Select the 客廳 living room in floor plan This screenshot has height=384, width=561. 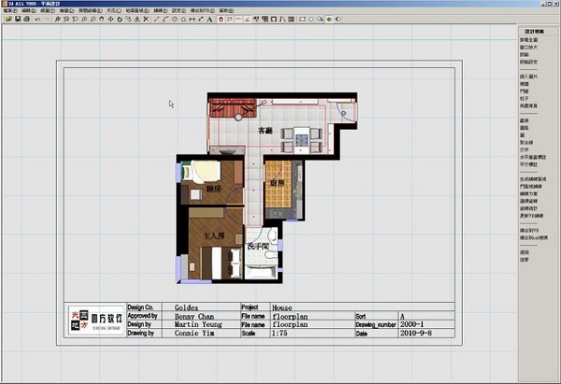click(x=266, y=130)
